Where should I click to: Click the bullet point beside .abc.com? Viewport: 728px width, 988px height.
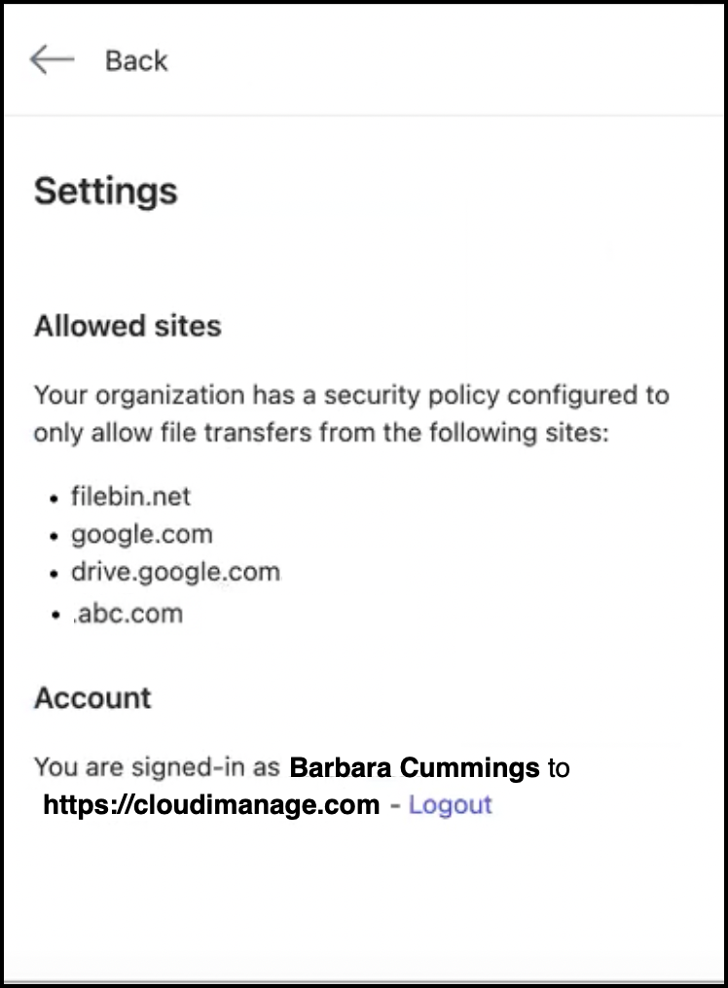54,616
